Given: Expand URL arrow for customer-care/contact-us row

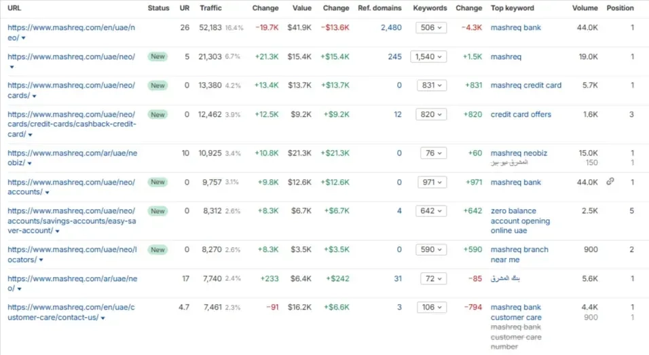Looking at the screenshot, I should (103, 318).
